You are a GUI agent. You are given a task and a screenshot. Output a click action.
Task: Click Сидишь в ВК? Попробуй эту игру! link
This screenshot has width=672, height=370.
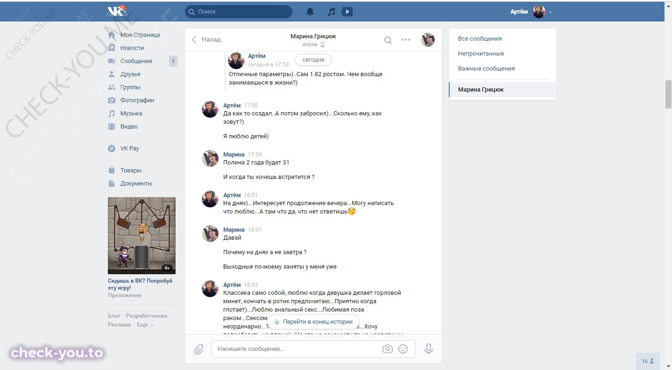[x=140, y=285]
